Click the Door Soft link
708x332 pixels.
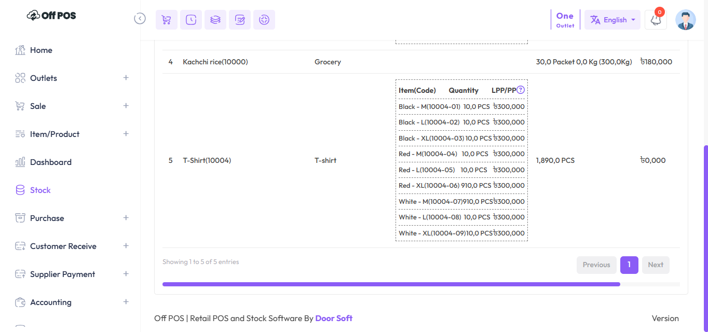[334, 318]
